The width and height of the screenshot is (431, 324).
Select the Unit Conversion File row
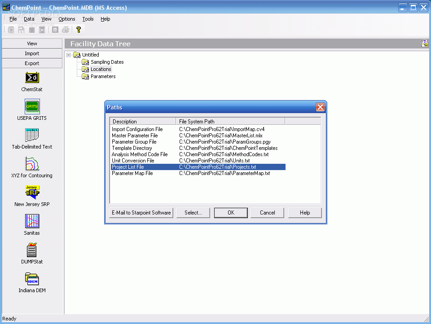198,161
